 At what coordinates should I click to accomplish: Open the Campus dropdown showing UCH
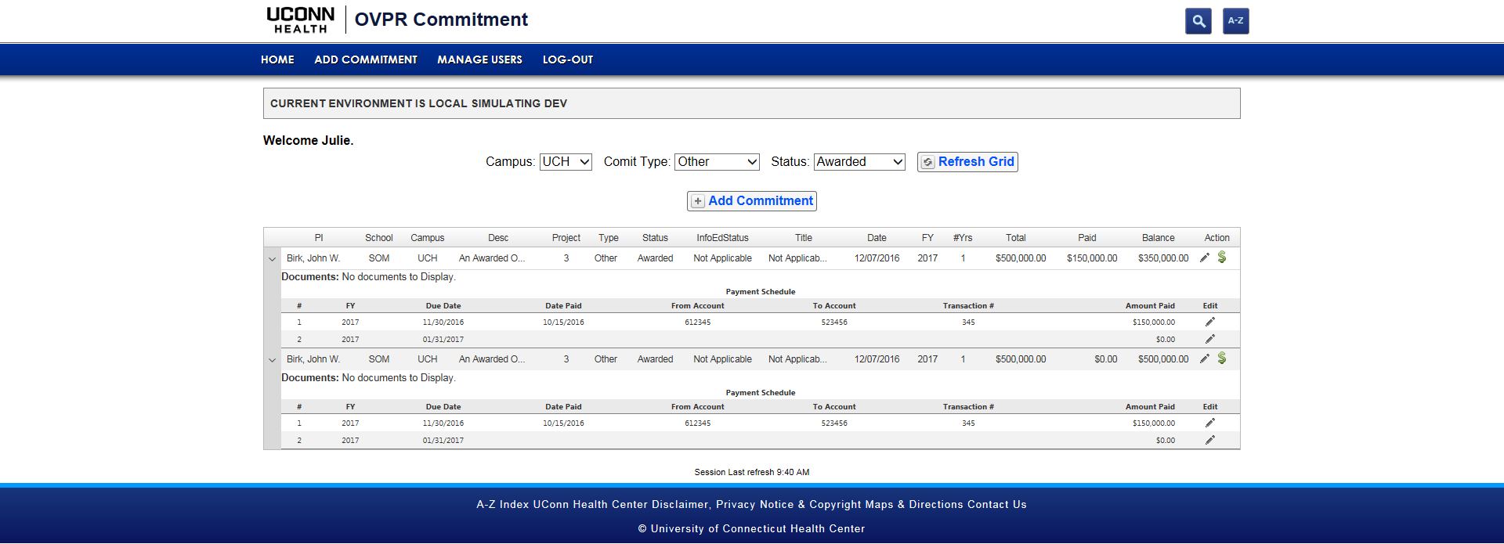(x=566, y=162)
